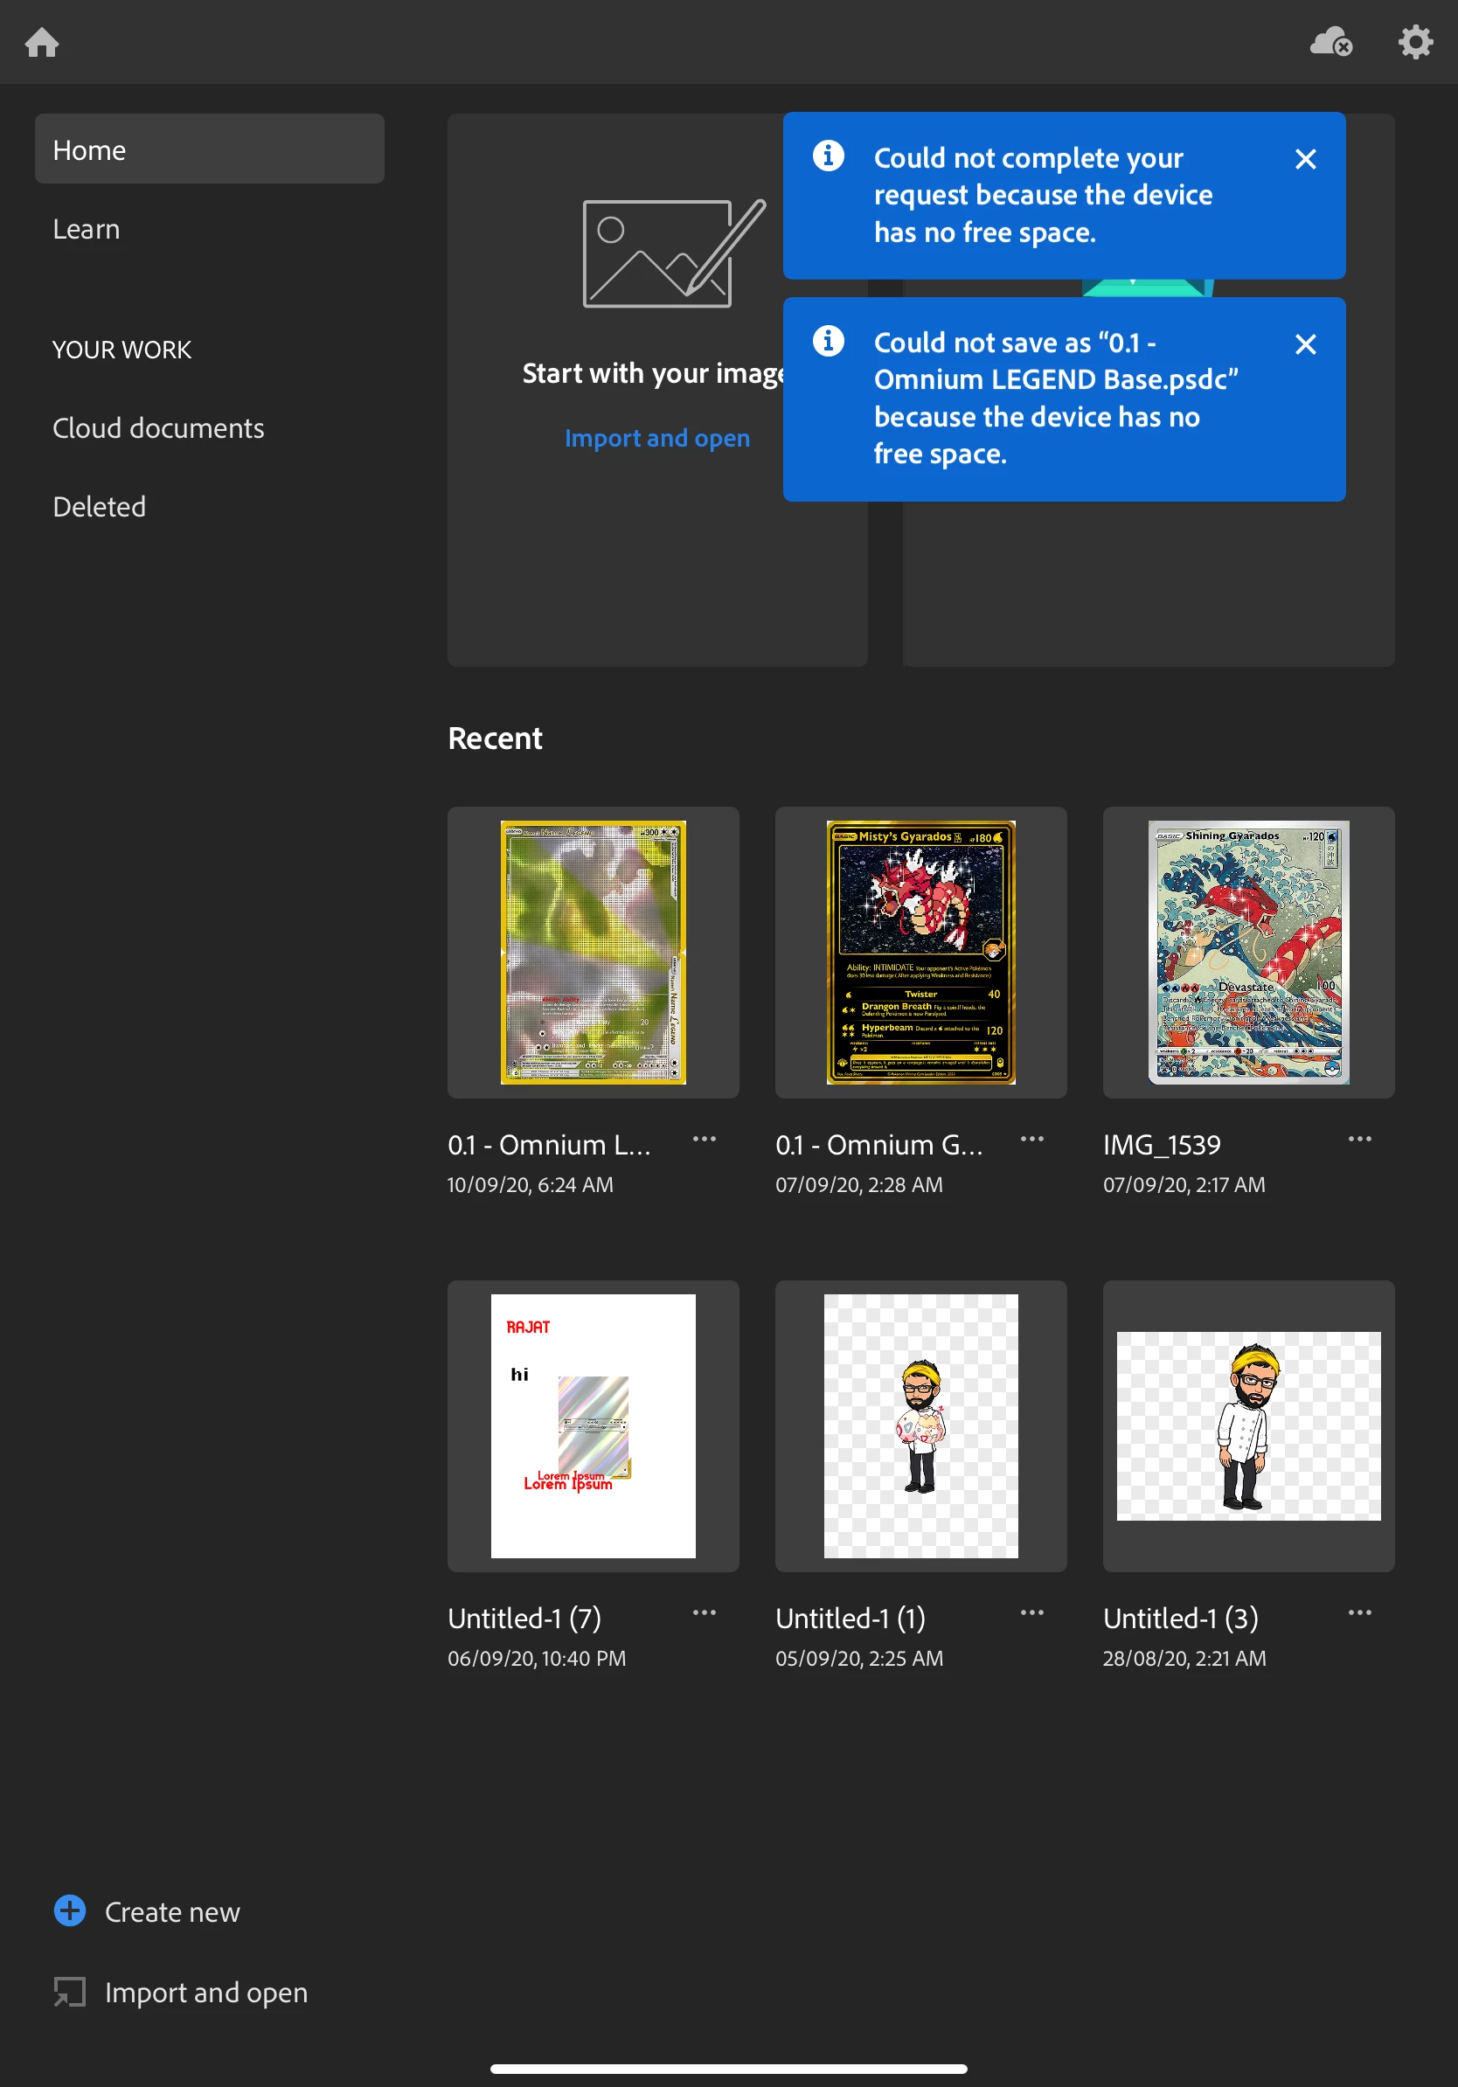
Task: Click the 'IMG_1539' file name
Action: point(1162,1144)
